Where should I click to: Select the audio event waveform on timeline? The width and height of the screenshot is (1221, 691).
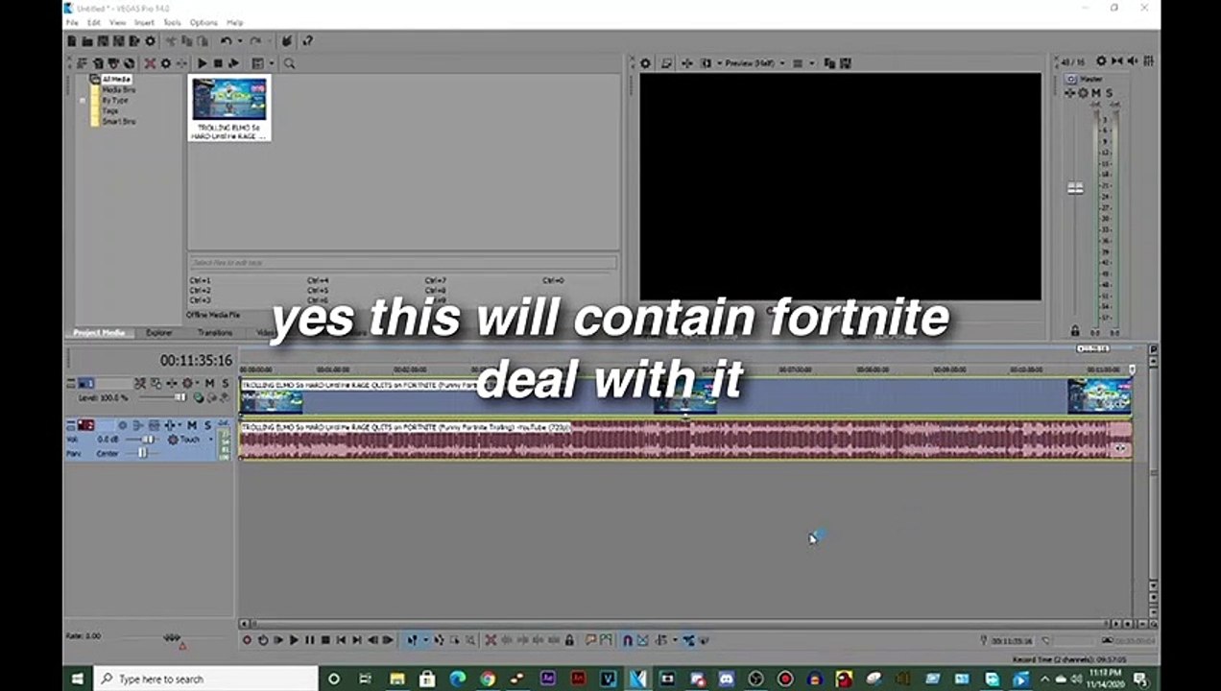click(x=685, y=440)
